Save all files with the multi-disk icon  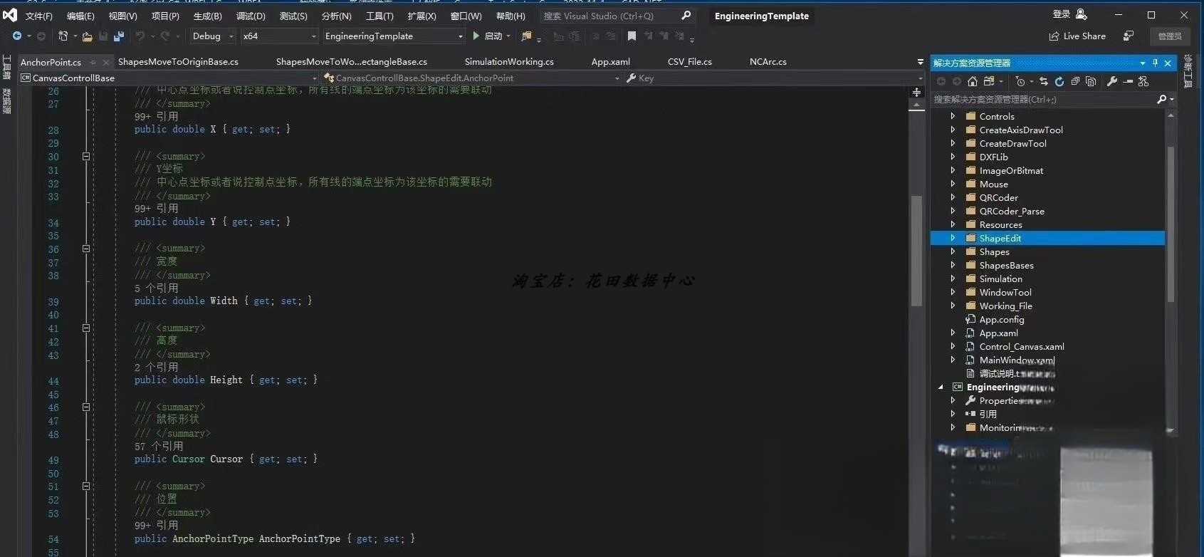click(119, 36)
